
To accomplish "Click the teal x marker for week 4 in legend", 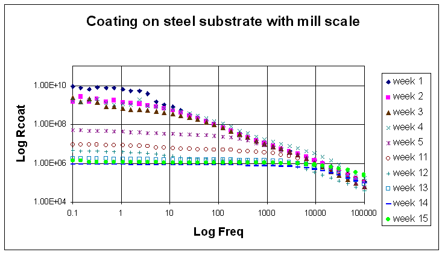I will 388,128.
